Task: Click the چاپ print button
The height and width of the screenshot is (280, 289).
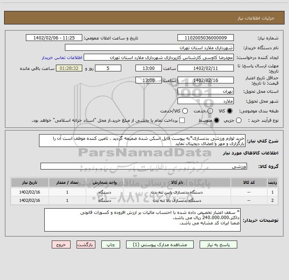Action: [111, 245]
